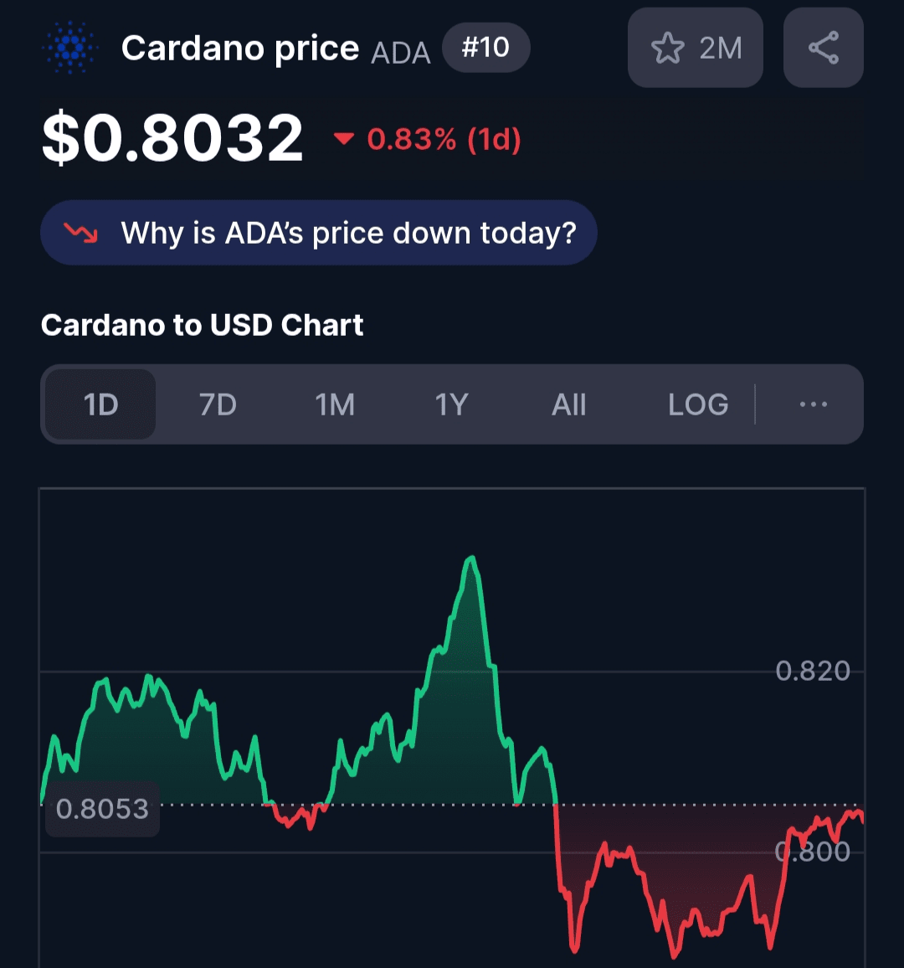Open more chart options ellipsis
Viewport: 904px width, 968px height.
click(813, 405)
